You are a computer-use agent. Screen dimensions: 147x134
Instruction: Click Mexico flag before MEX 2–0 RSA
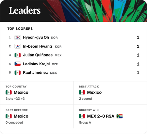coord(82,116)
